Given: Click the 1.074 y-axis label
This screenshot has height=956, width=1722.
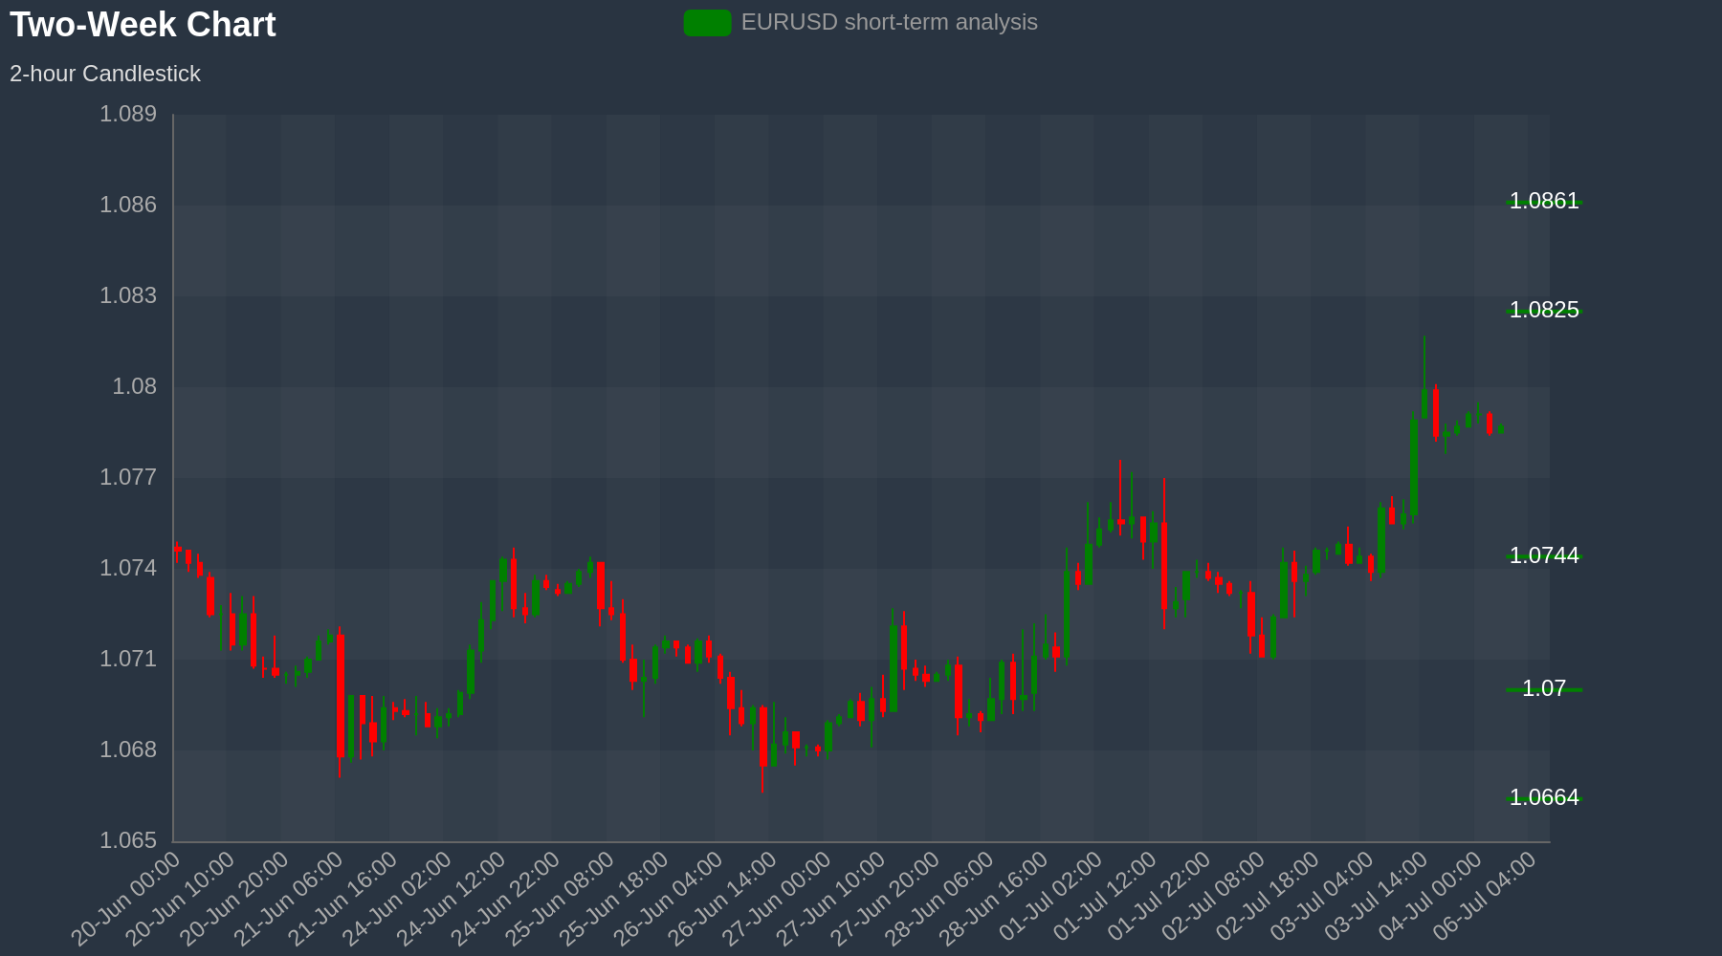Looking at the screenshot, I should [128, 568].
